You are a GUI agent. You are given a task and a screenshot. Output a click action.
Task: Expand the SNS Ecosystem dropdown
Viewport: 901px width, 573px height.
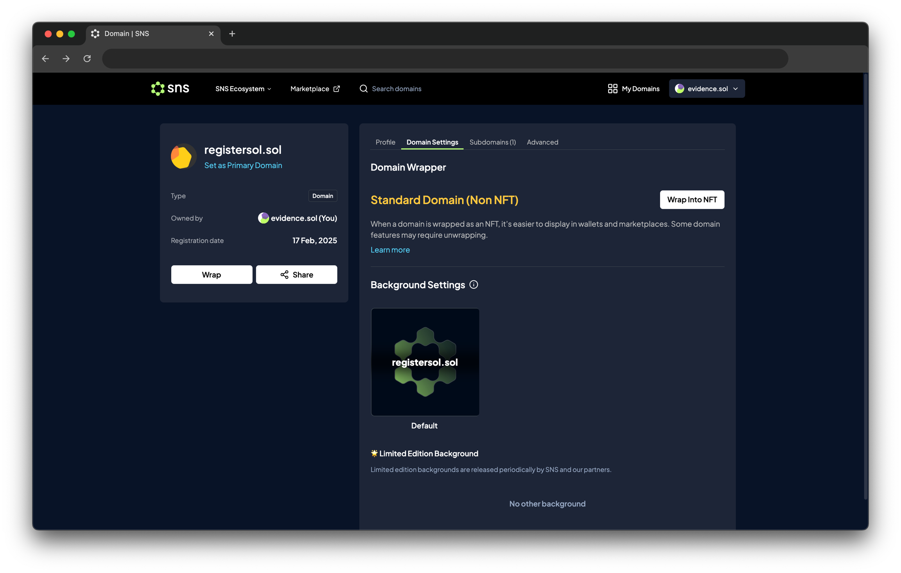pyautogui.click(x=243, y=89)
